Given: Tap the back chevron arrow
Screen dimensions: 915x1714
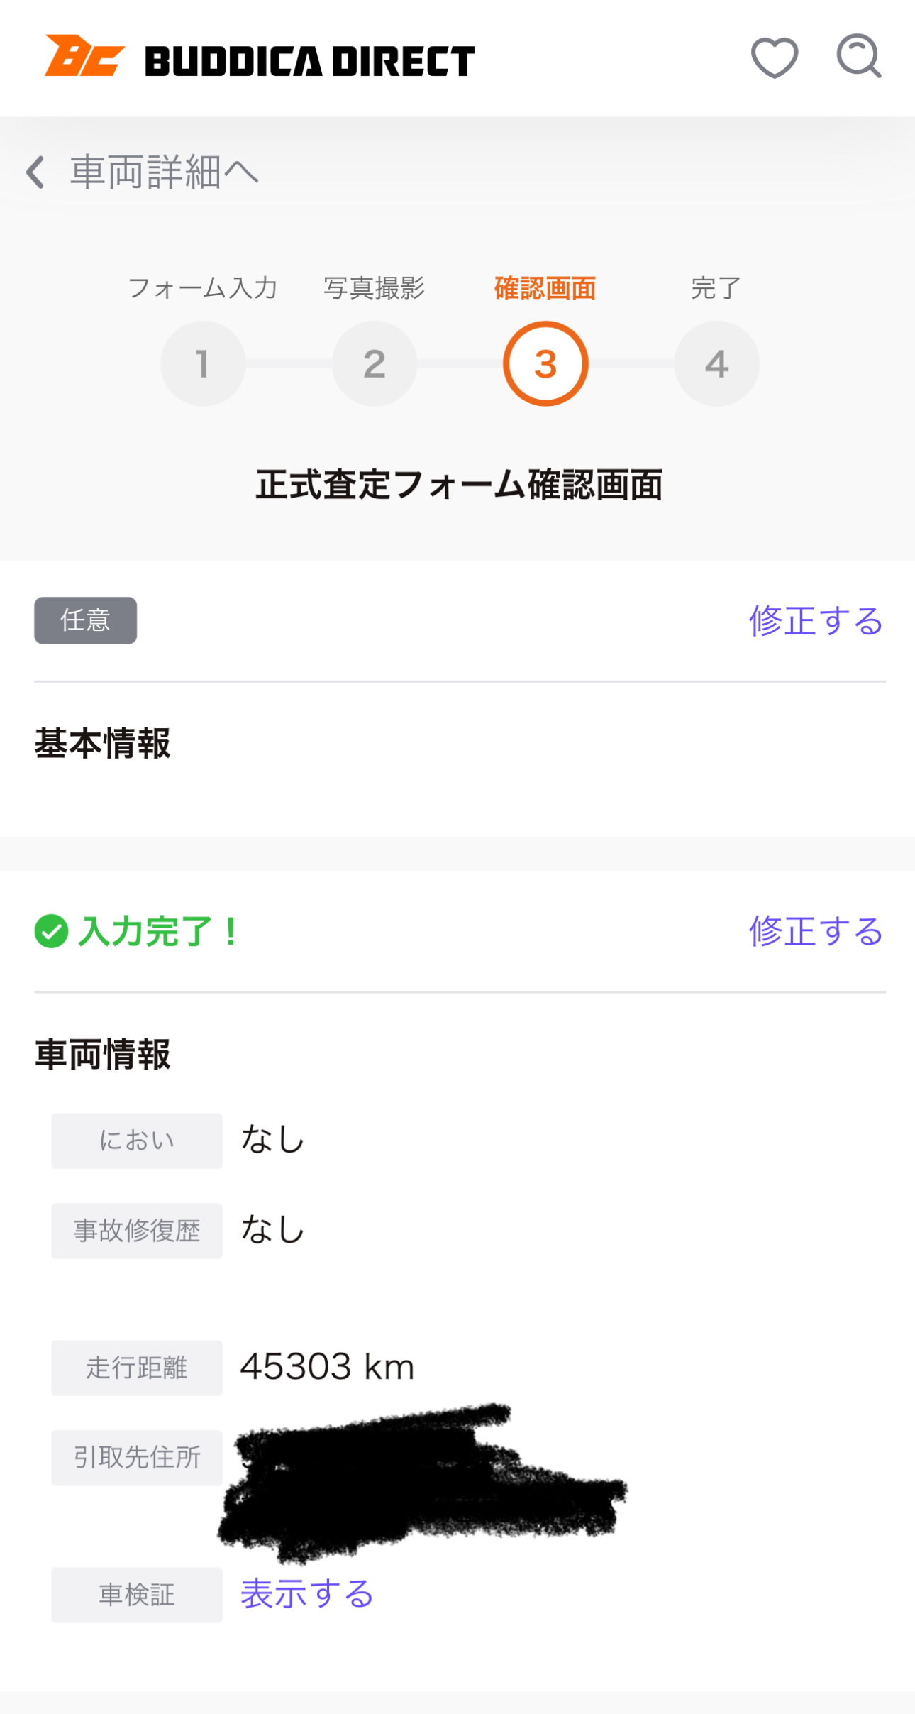Looking at the screenshot, I should [35, 172].
